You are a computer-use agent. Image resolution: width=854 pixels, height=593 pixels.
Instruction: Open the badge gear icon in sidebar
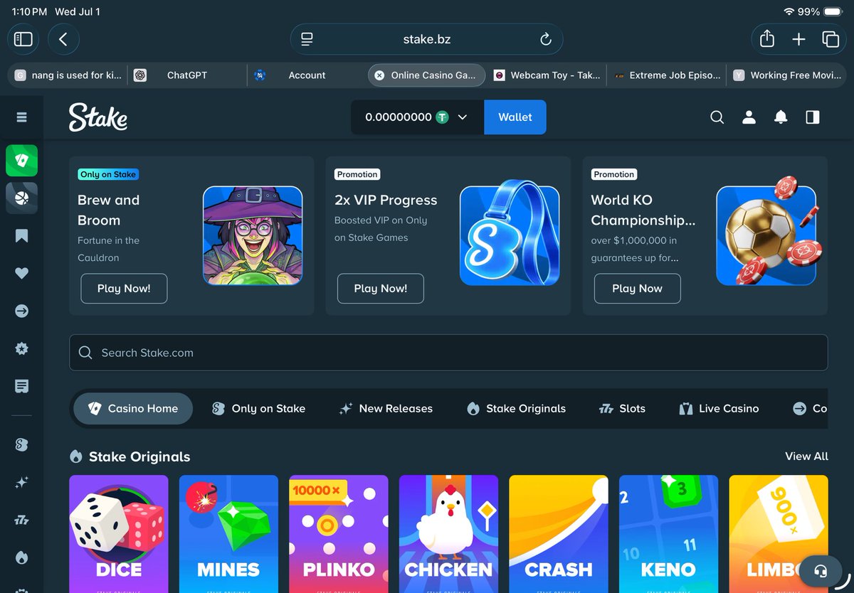(x=21, y=348)
